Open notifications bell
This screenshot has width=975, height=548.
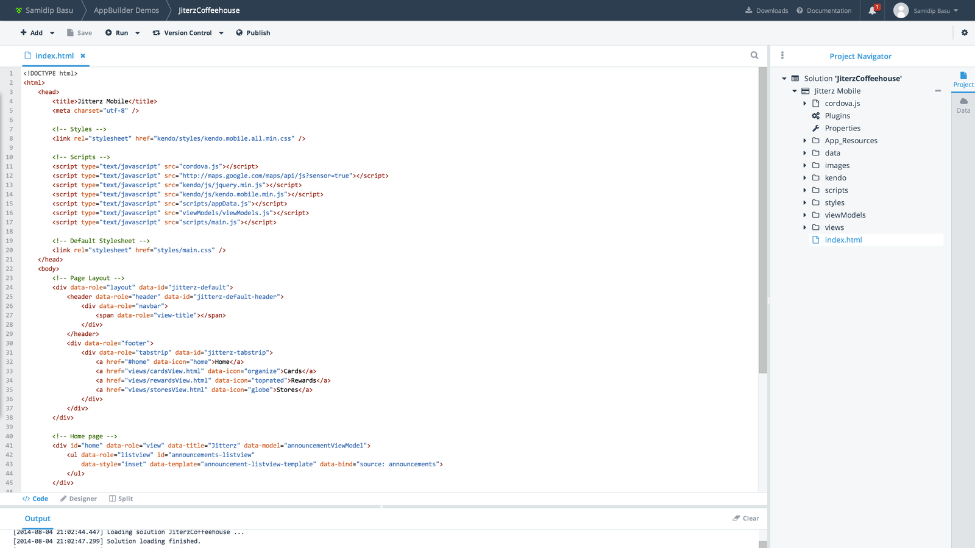873,10
